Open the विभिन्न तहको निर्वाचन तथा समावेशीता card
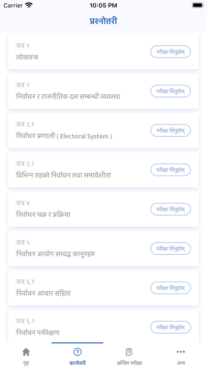Image resolution: width=207 pixels, height=367 pixels. [x=103, y=170]
